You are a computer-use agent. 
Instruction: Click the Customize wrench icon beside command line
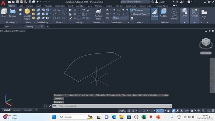(50, 106)
